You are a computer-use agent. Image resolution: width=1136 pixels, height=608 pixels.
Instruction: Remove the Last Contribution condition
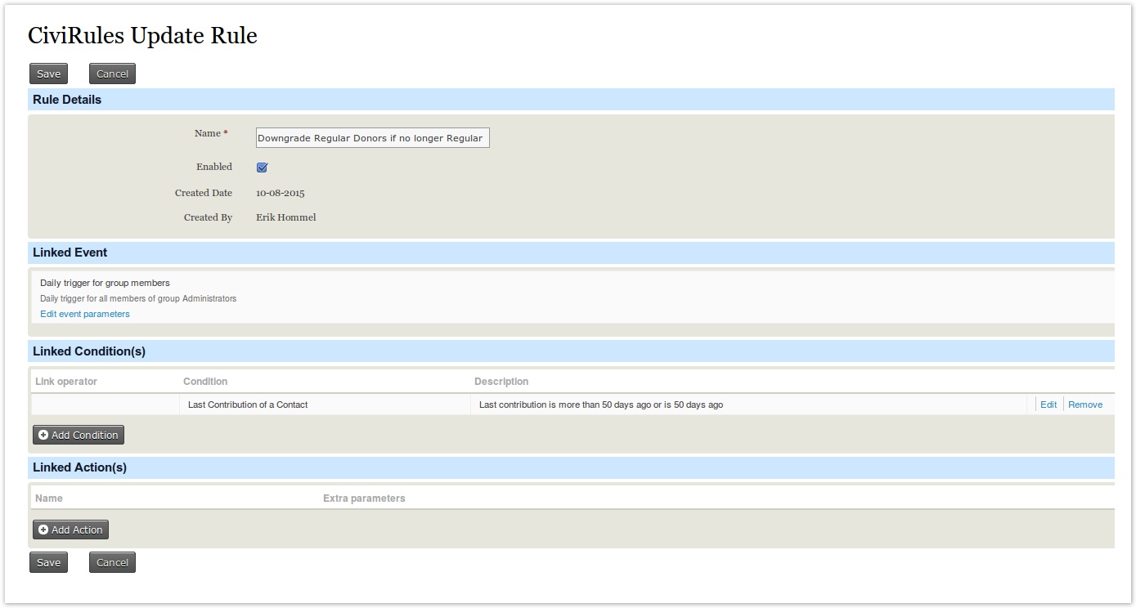point(1084,405)
